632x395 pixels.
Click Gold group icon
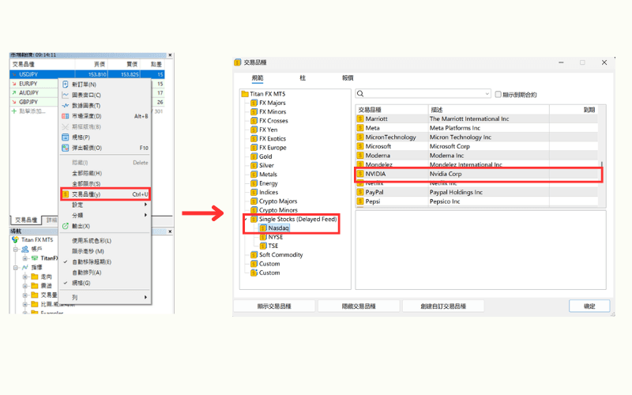[254, 156]
